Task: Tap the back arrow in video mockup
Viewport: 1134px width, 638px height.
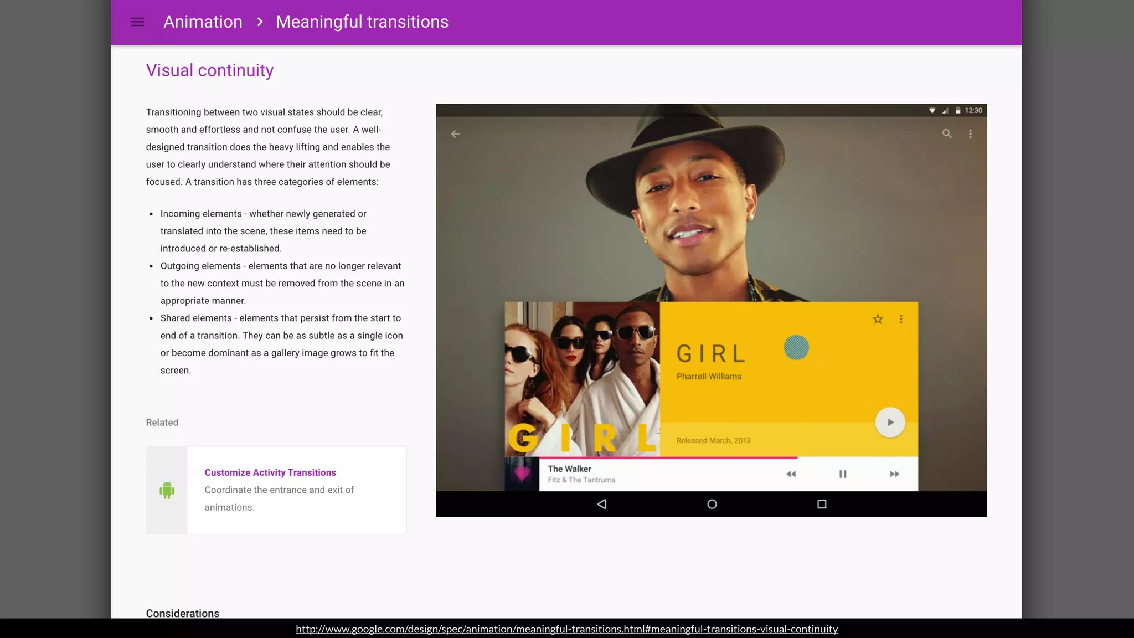Action: tap(455, 134)
